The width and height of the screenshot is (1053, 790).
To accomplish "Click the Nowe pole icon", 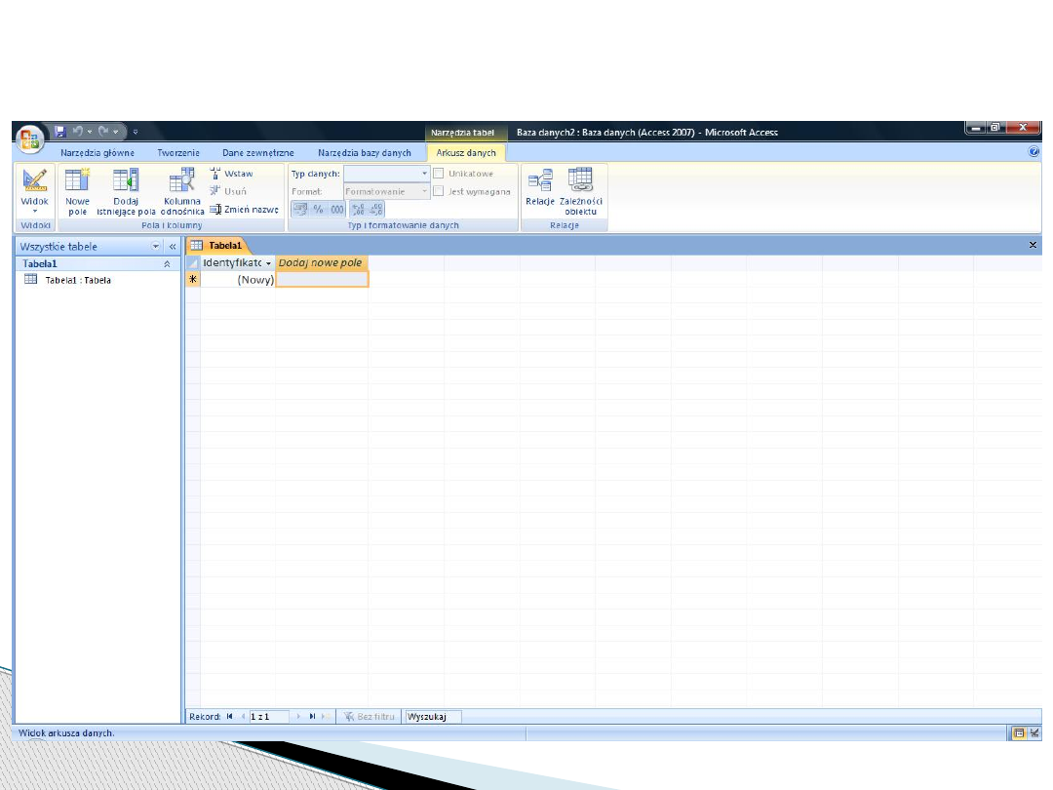I will pos(77,181).
